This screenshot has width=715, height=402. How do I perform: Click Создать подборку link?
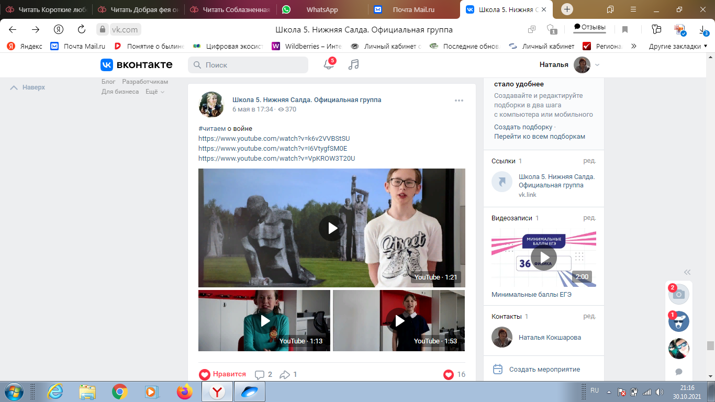pyautogui.click(x=523, y=127)
